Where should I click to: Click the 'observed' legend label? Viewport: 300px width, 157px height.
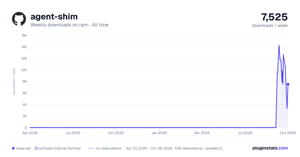[23, 148]
